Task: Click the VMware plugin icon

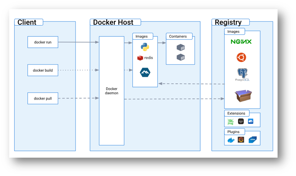Action: tap(253, 140)
